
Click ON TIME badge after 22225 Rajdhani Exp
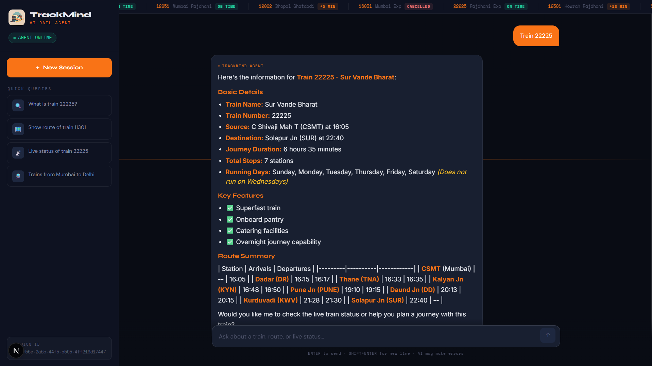[516, 6]
